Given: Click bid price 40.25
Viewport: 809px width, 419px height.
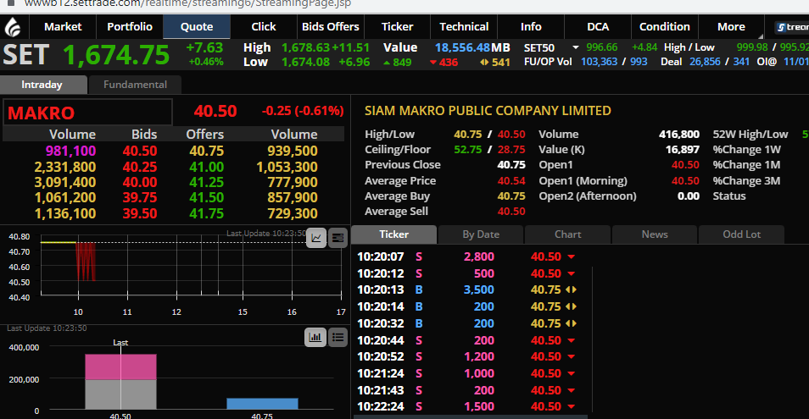Looking at the screenshot, I should click(x=140, y=167).
